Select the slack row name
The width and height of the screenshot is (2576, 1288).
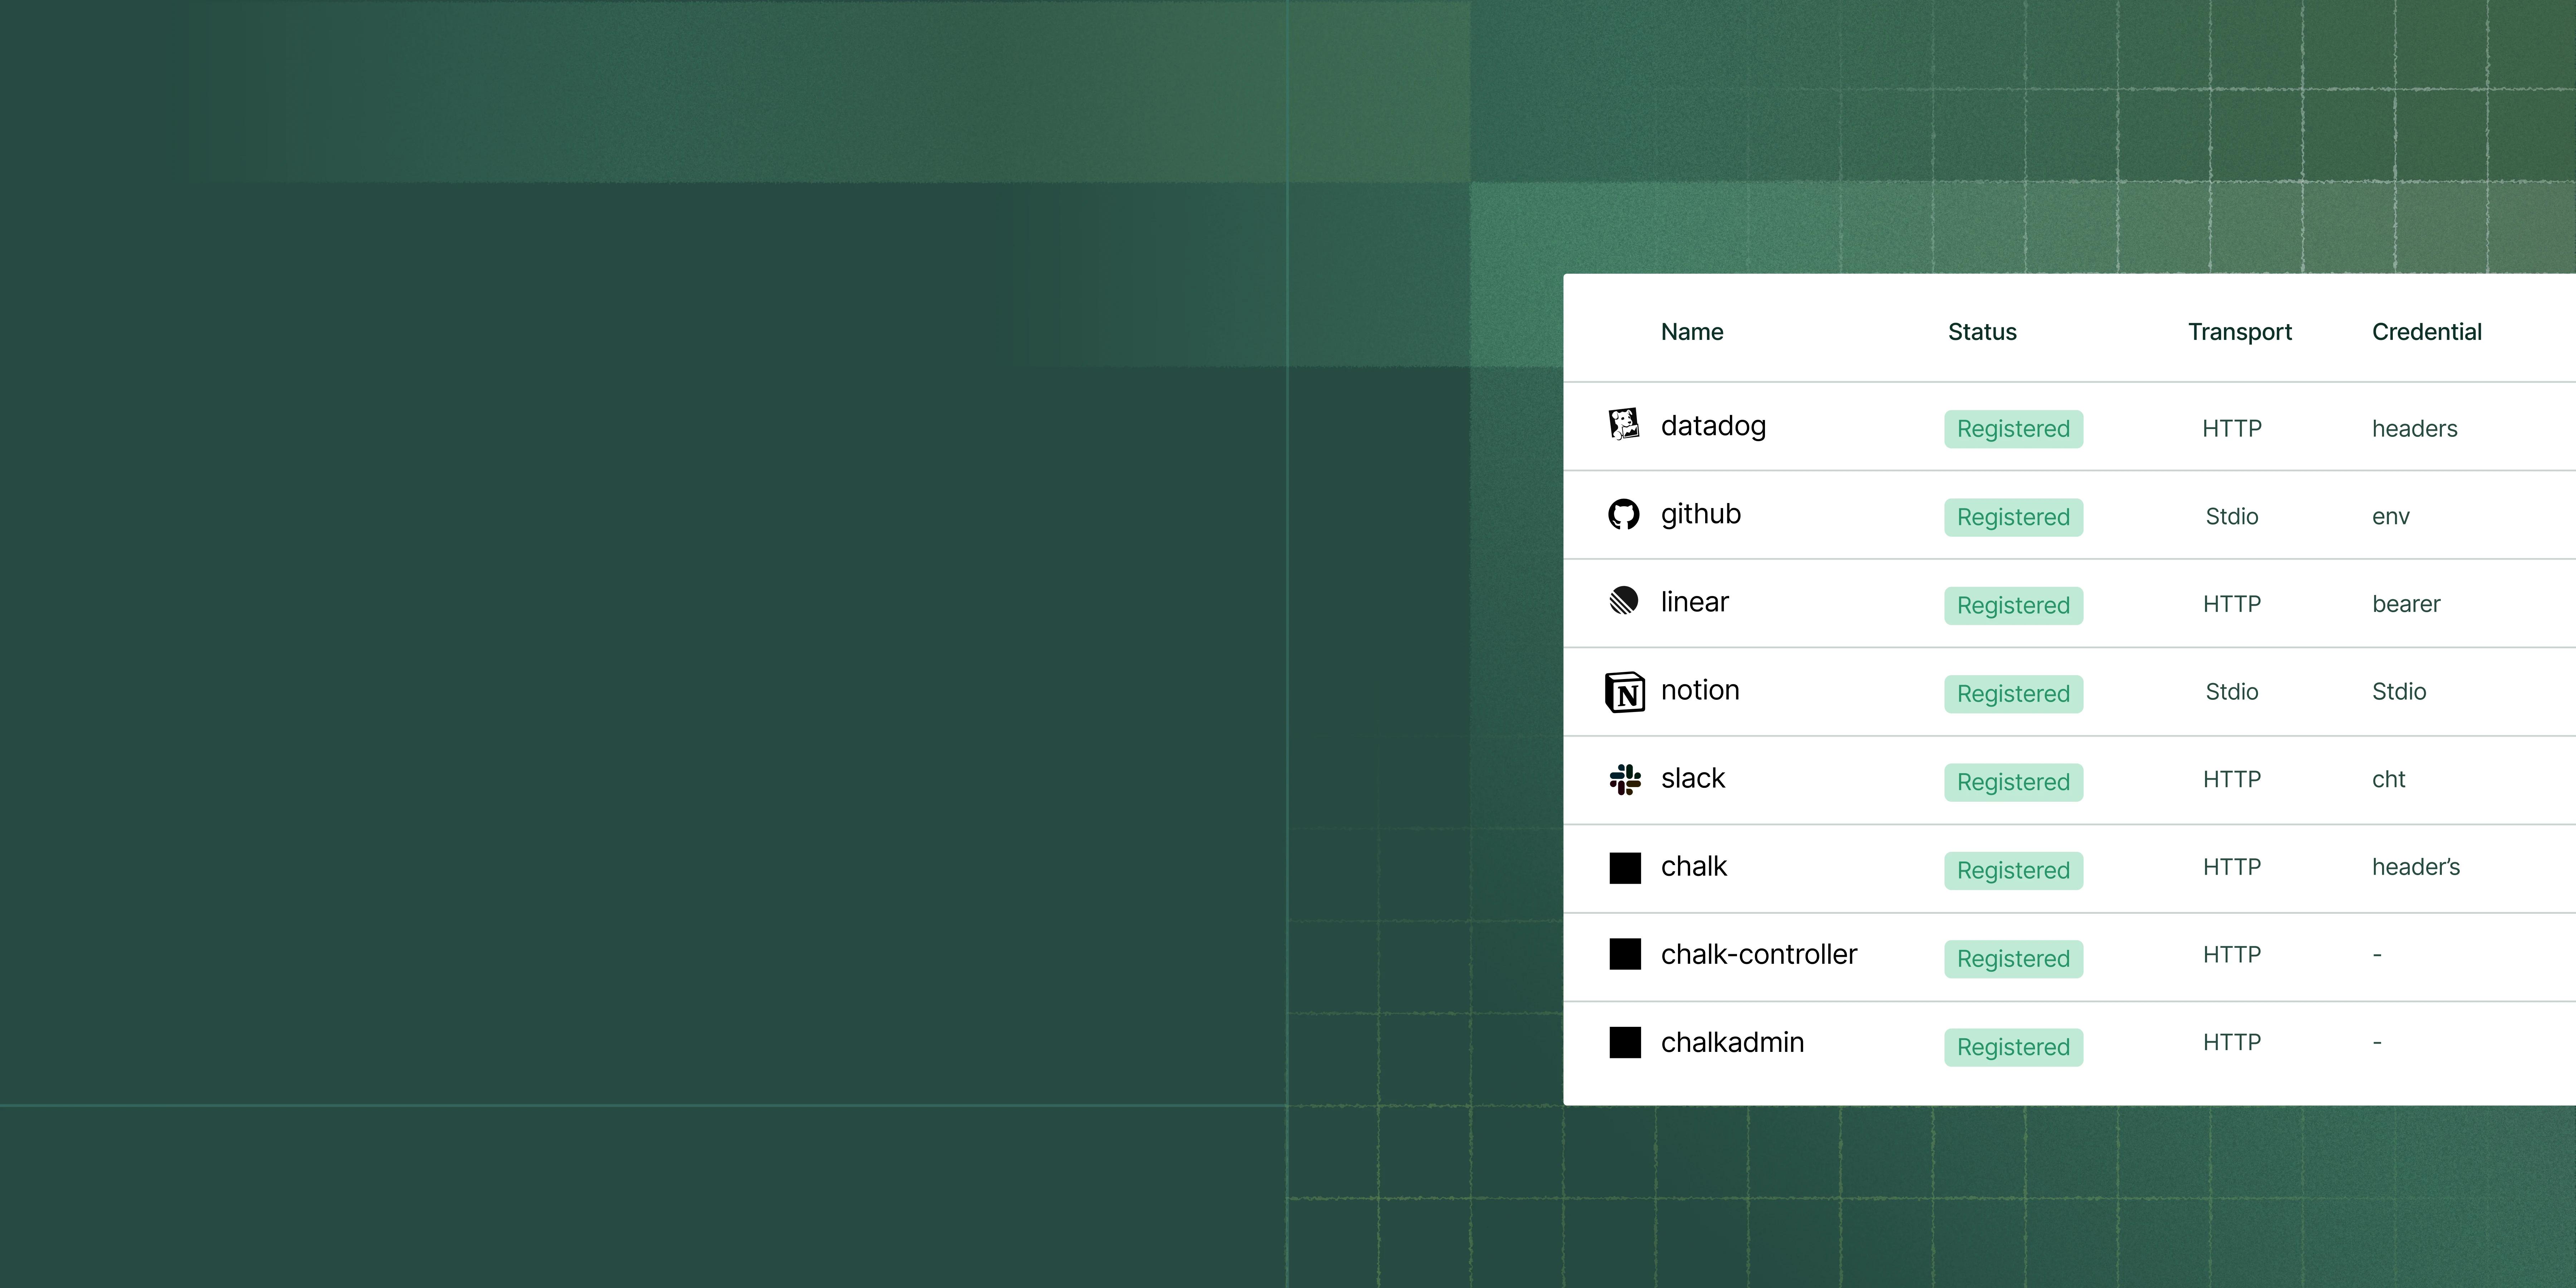coord(1693,778)
